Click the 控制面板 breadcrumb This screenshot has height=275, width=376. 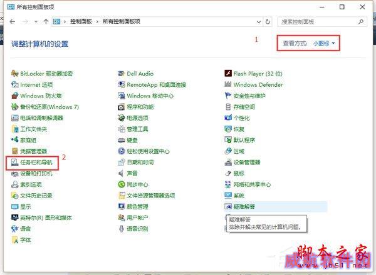(x=81, y=21)
